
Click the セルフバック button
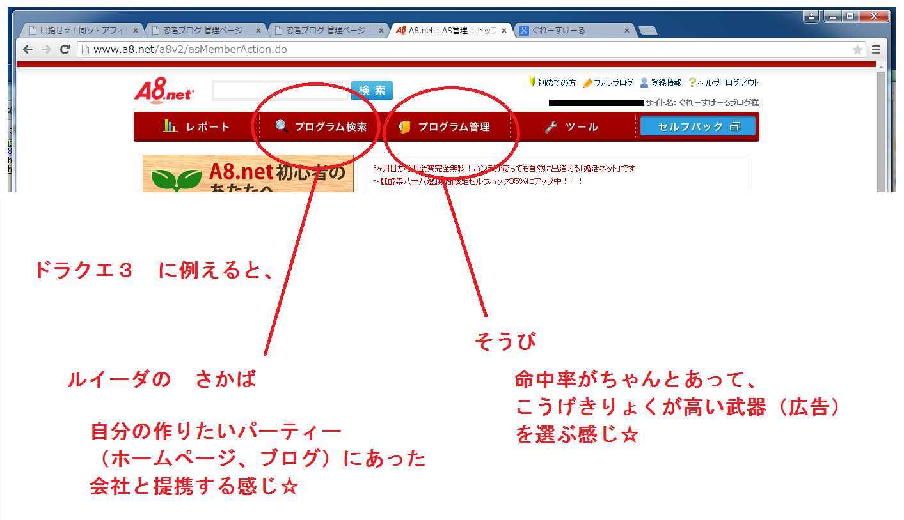[698, 126]
